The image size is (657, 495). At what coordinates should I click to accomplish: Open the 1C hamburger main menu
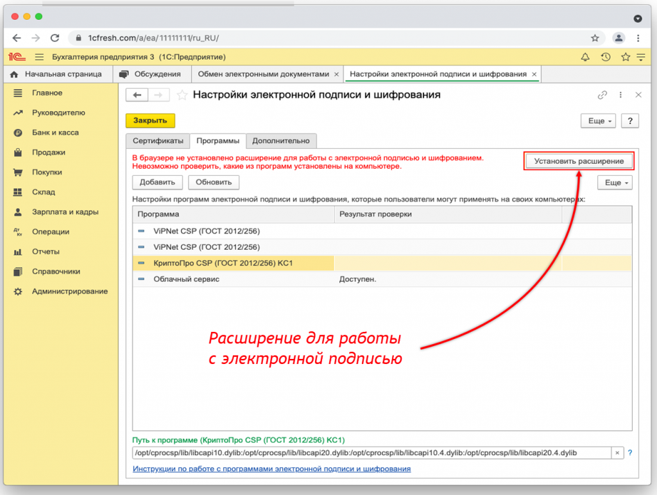click(39, 56)
